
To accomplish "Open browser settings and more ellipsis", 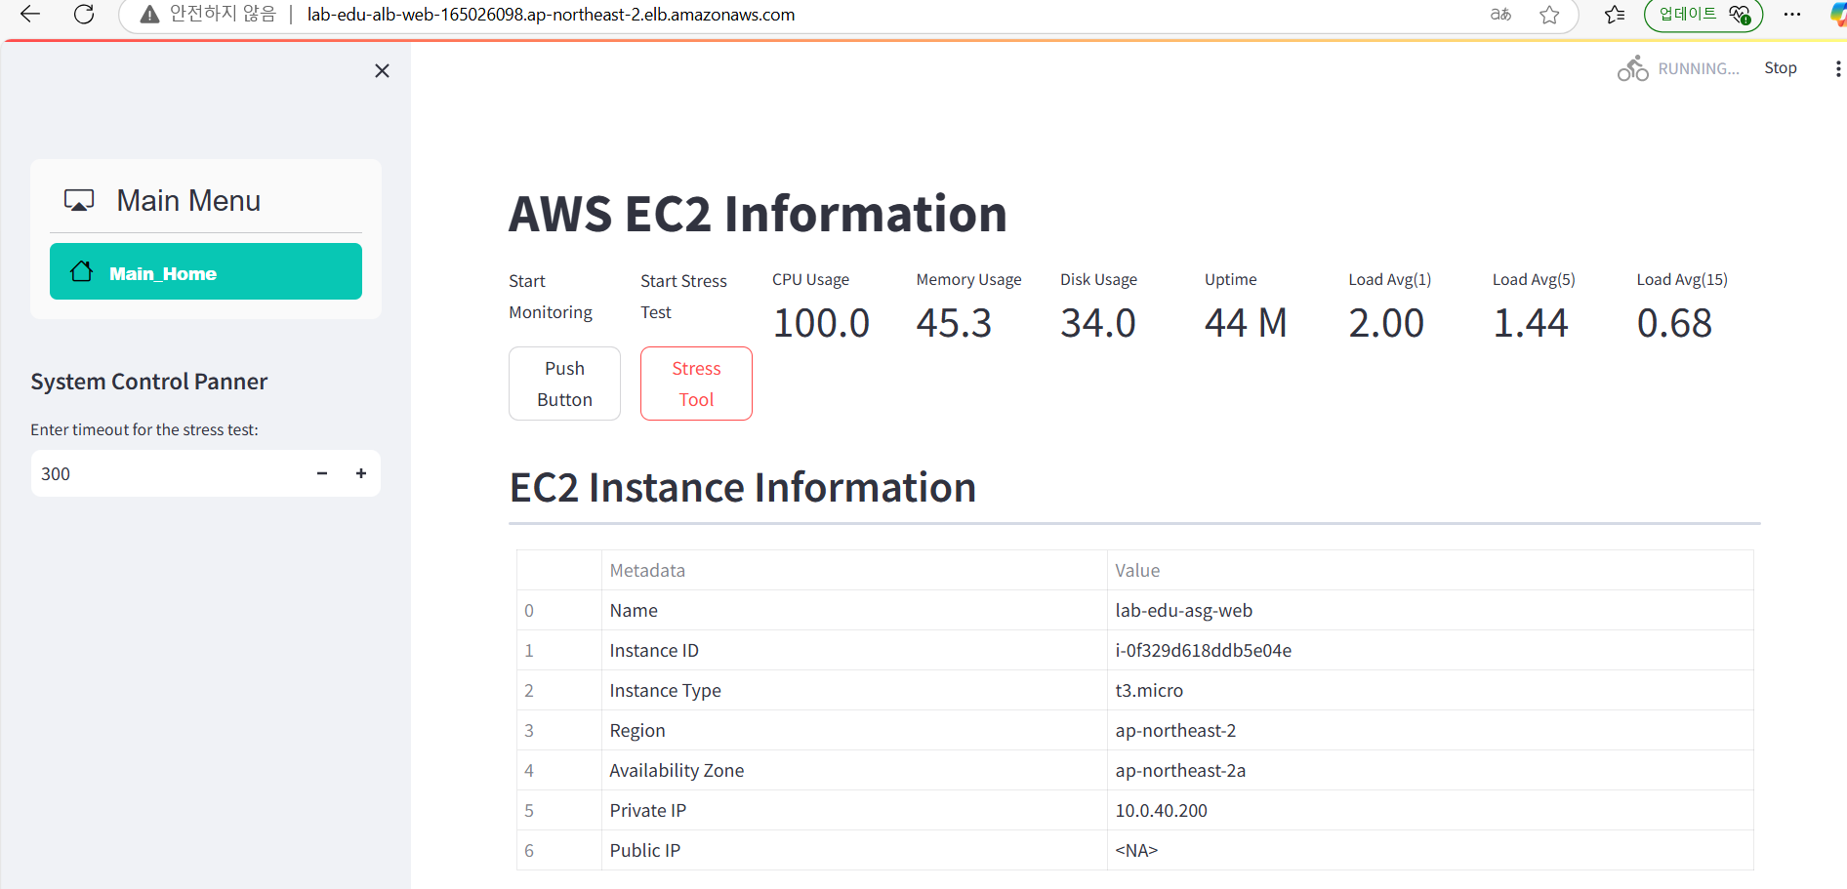I will [x=1792, y=14].
